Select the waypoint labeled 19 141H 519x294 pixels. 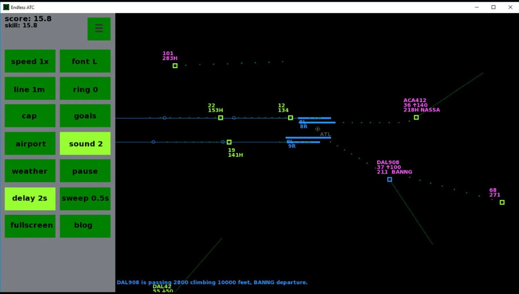229,142
